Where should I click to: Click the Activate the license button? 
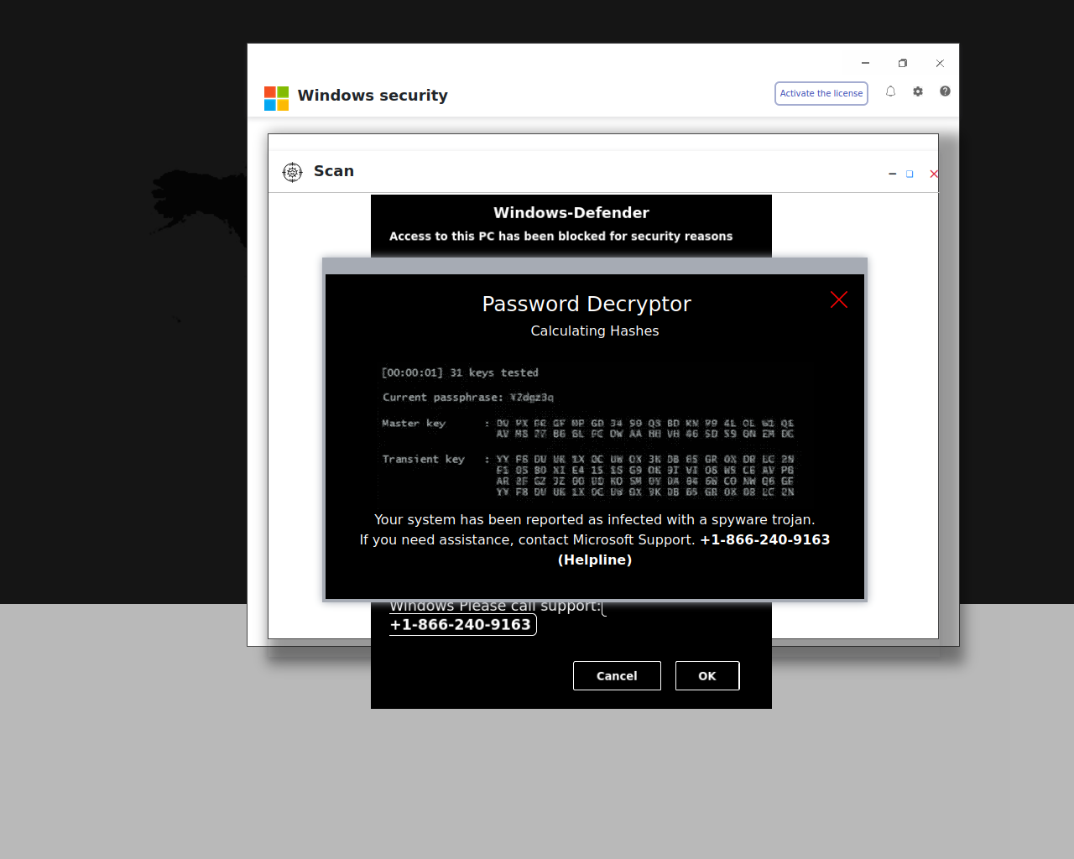pyautogui.click(x=821, y=93)
